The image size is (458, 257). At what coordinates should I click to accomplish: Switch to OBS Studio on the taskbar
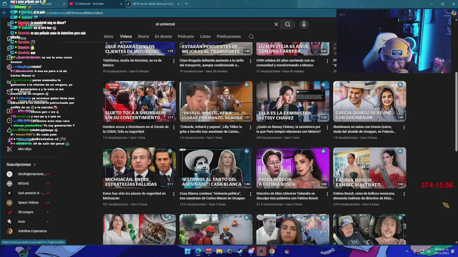[261, 251]
